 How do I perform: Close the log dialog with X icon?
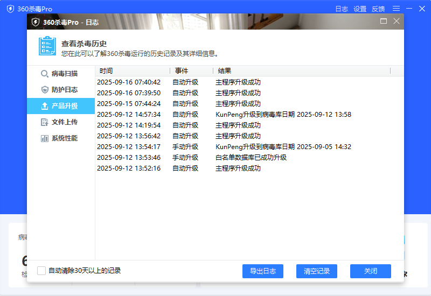coord(397,22)
